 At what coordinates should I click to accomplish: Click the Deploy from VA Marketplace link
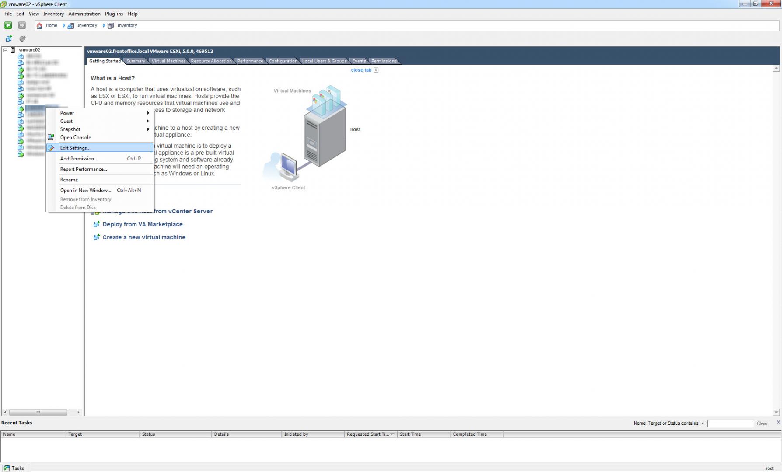pyautogui.click(x=143, y=224)
